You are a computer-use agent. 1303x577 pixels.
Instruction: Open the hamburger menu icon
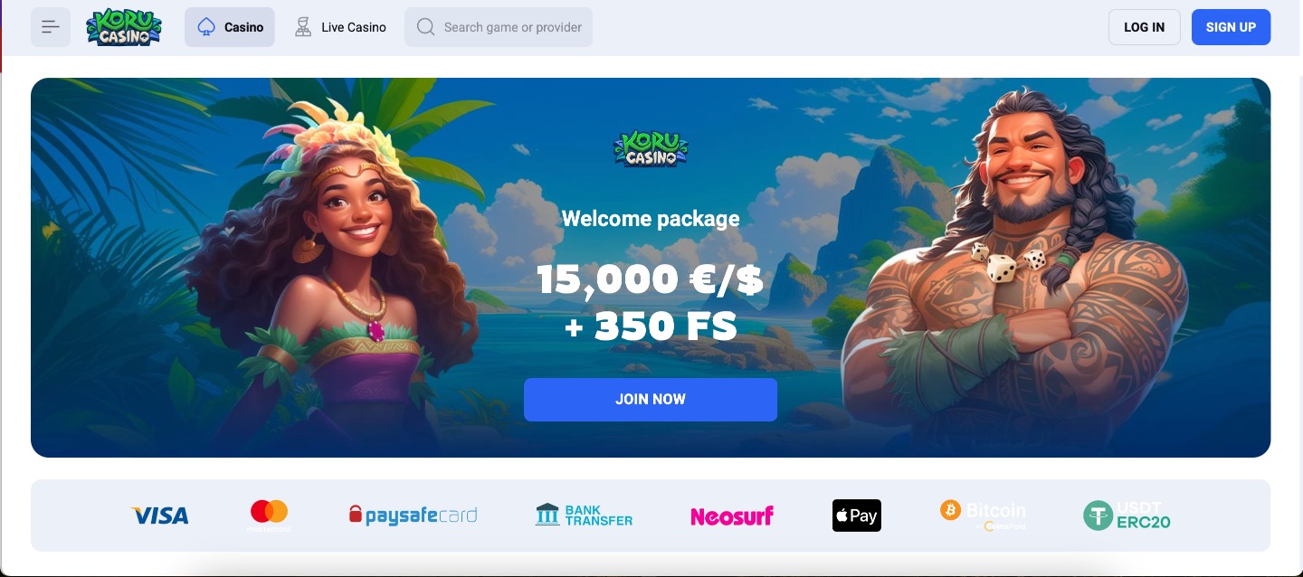coord(51,27)
